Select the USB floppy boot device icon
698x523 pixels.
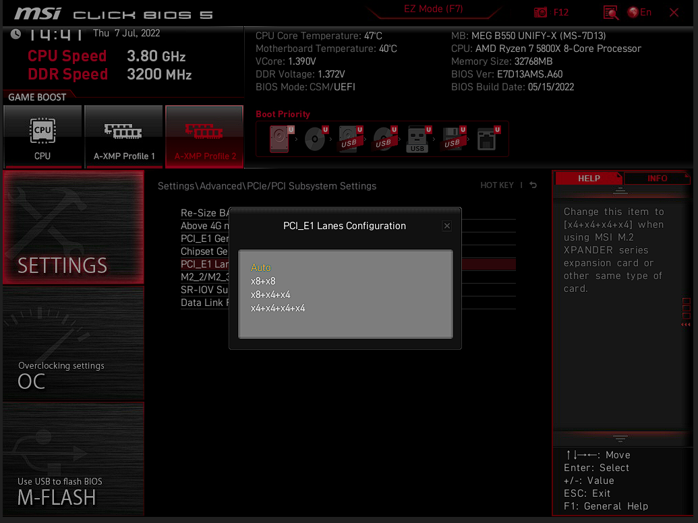pos(453,139)
